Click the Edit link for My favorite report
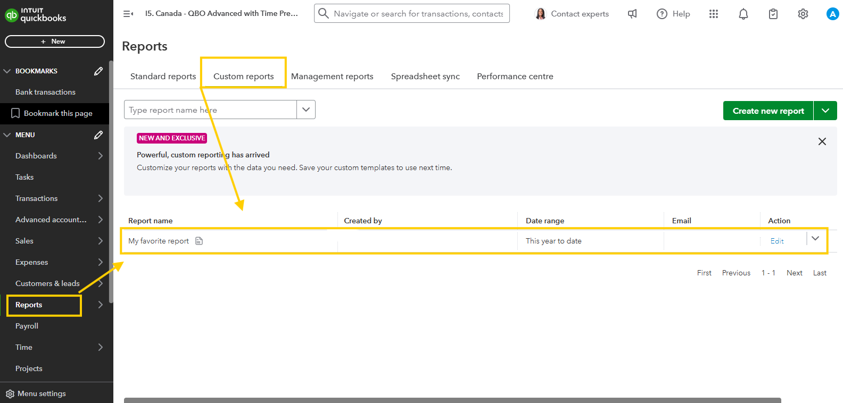The image size is (843, 403). point(777,241)
